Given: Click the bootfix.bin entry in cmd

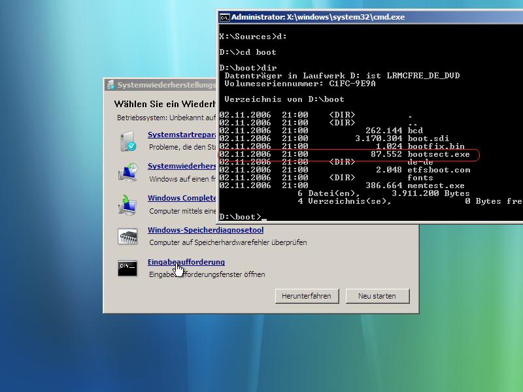Looking at the screenshot, I should click(x=342, y=146).
